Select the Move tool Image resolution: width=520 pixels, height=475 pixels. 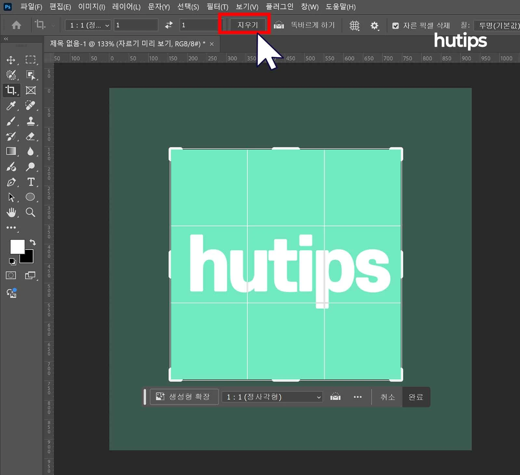click(x=11, y=60)
